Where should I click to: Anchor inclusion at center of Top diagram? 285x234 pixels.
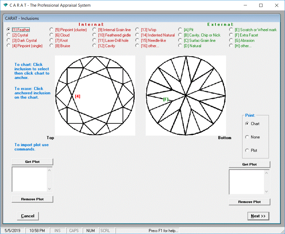(x=95, y=95)
